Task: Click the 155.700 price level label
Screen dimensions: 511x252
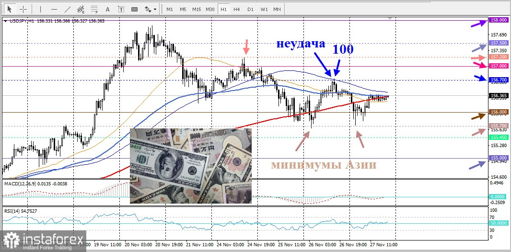Action: click(x=499, y=126)
